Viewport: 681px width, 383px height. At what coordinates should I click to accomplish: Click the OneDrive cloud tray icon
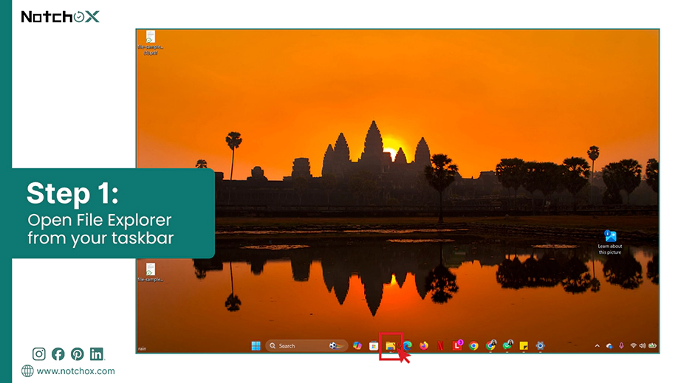(x=609, y=345)
